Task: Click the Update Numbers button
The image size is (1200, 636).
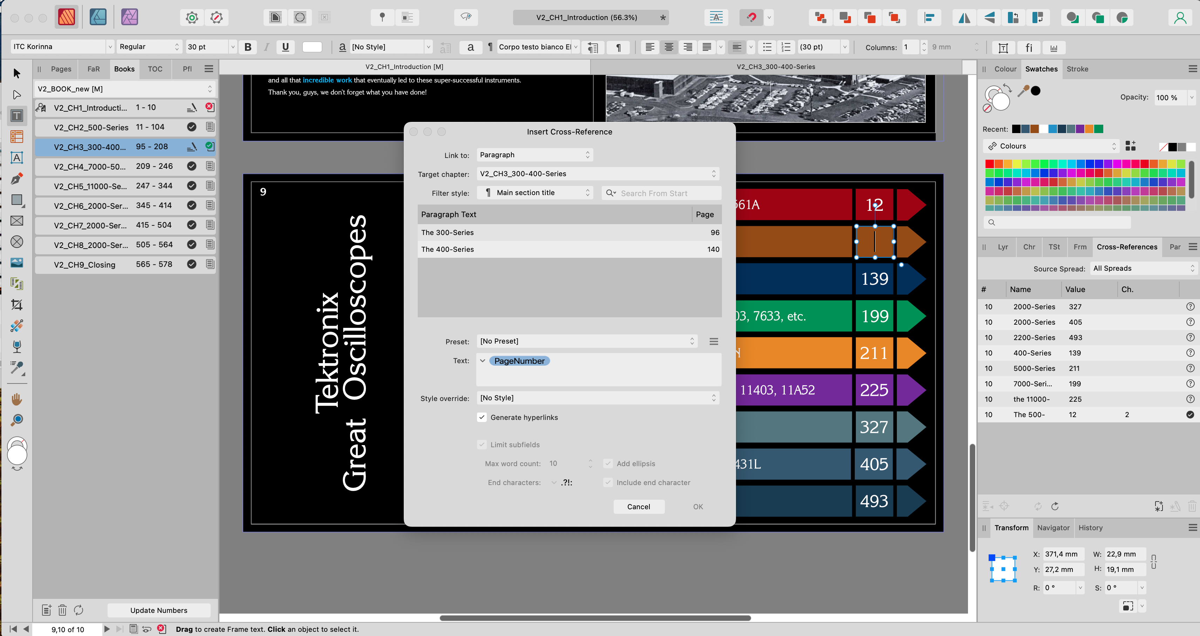Action: [x=159, y=610]
